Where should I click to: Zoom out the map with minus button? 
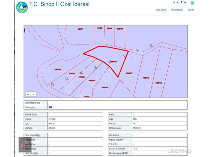pos(33,94)
